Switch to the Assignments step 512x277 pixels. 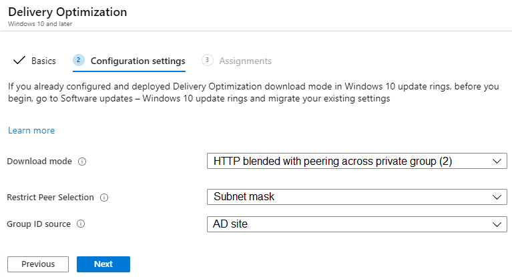click(245, 61)
